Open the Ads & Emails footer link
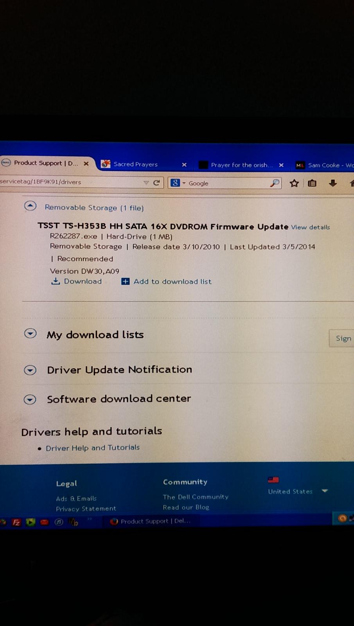This screenshot has width=354, height=626. pos(76,498)
